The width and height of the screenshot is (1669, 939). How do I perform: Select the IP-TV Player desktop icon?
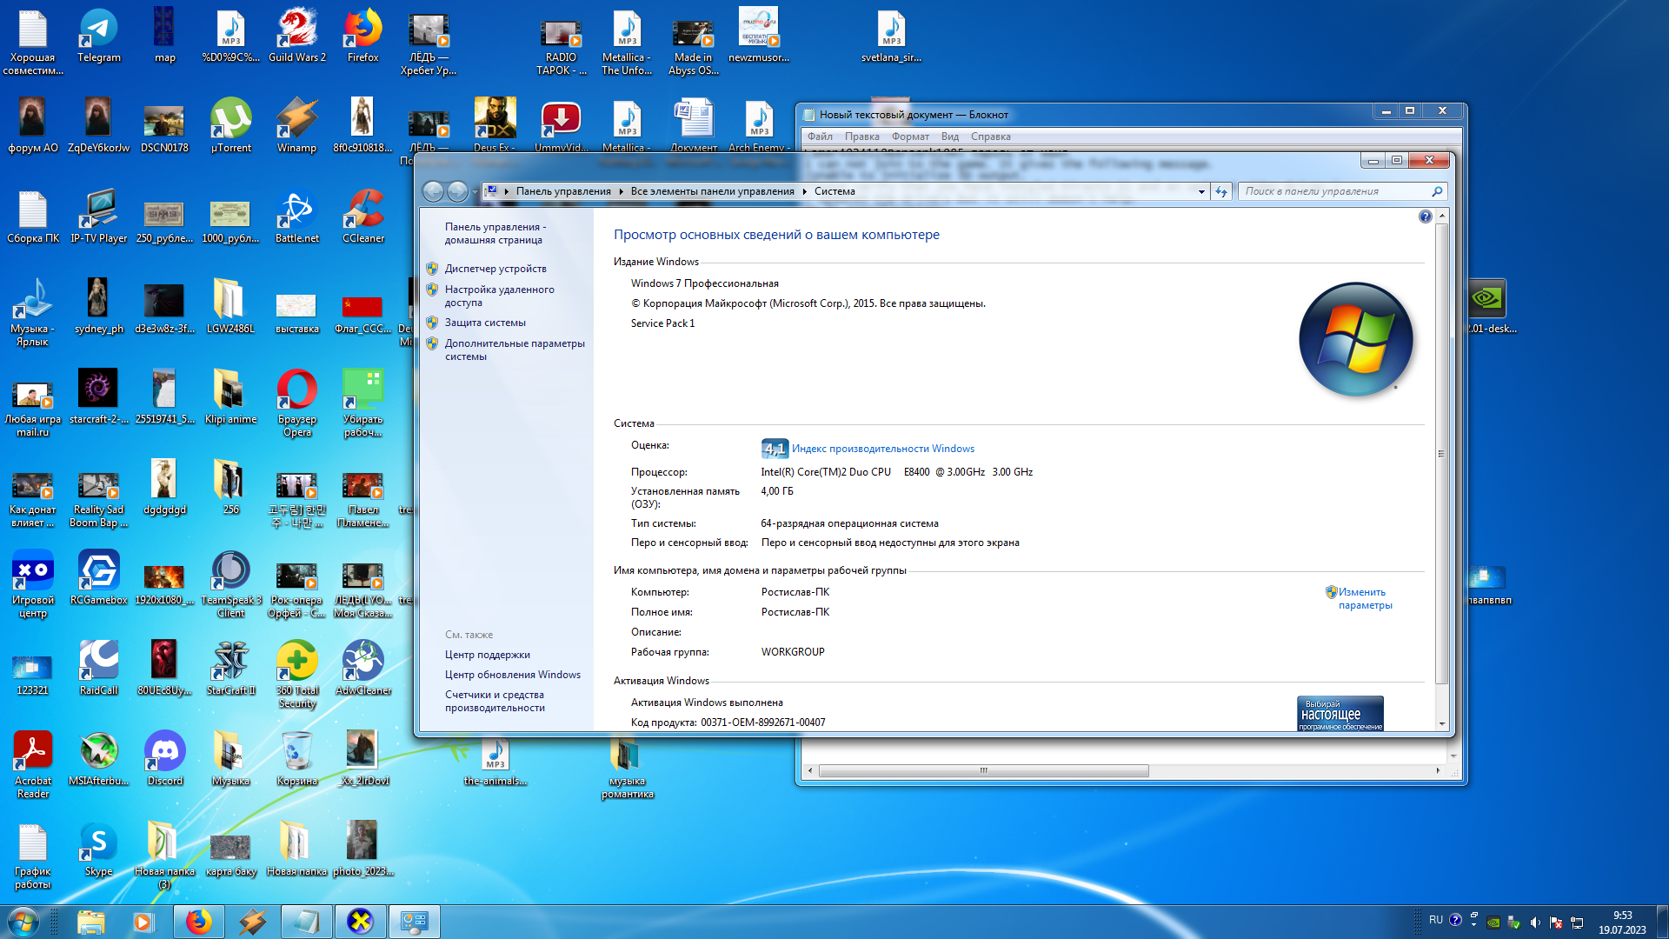(99, 216)
